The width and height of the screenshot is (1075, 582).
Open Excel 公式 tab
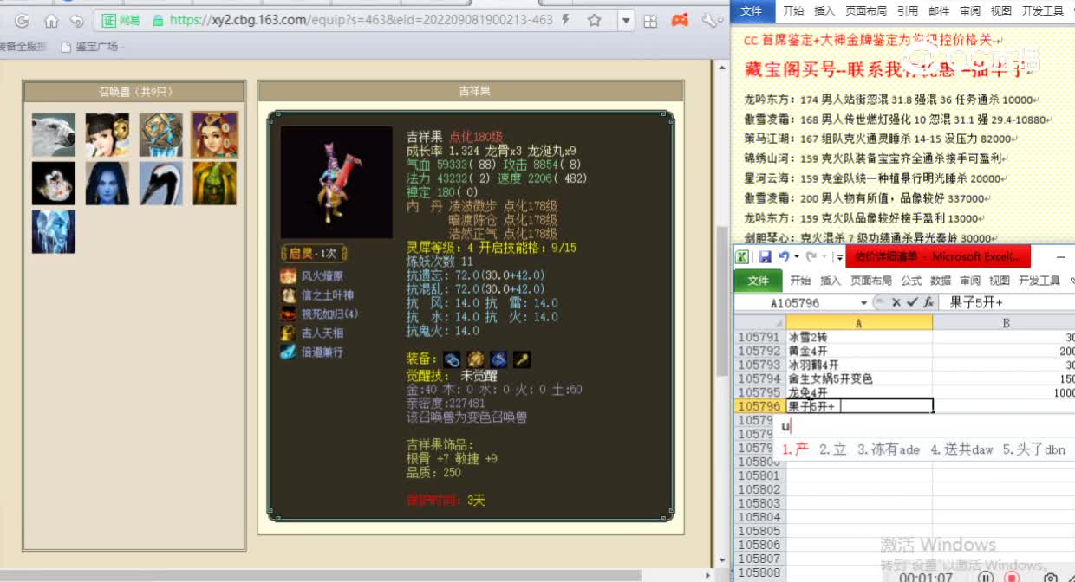pyautogui.click(x=911, y=281)
